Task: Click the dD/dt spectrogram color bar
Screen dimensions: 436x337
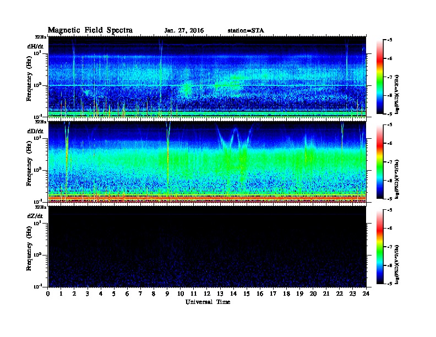Action: [x=380, y=161]
